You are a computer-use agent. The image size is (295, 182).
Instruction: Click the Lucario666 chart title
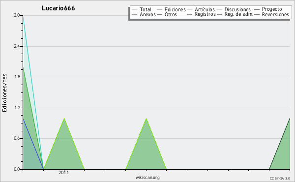coord(59,8)
